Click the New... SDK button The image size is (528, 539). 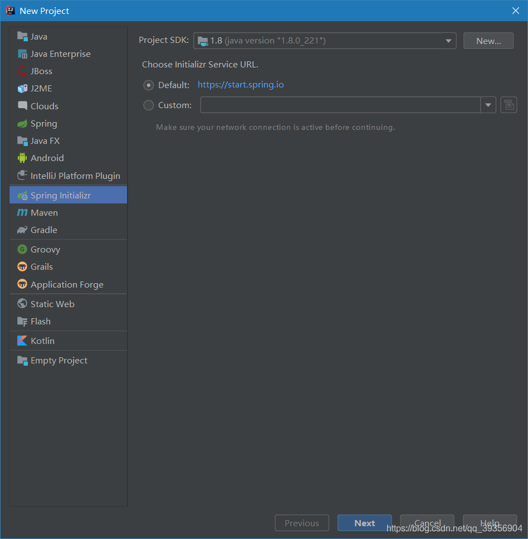pyautogui.click(x=488, y=41)
